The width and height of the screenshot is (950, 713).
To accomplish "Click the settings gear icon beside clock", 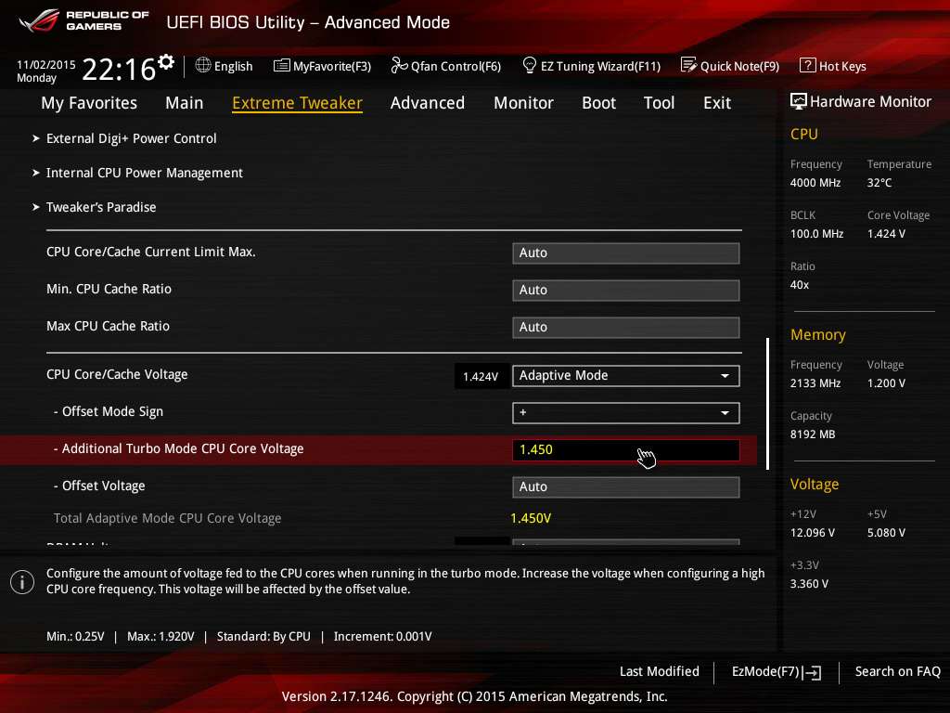I will [x=166, y=62].
